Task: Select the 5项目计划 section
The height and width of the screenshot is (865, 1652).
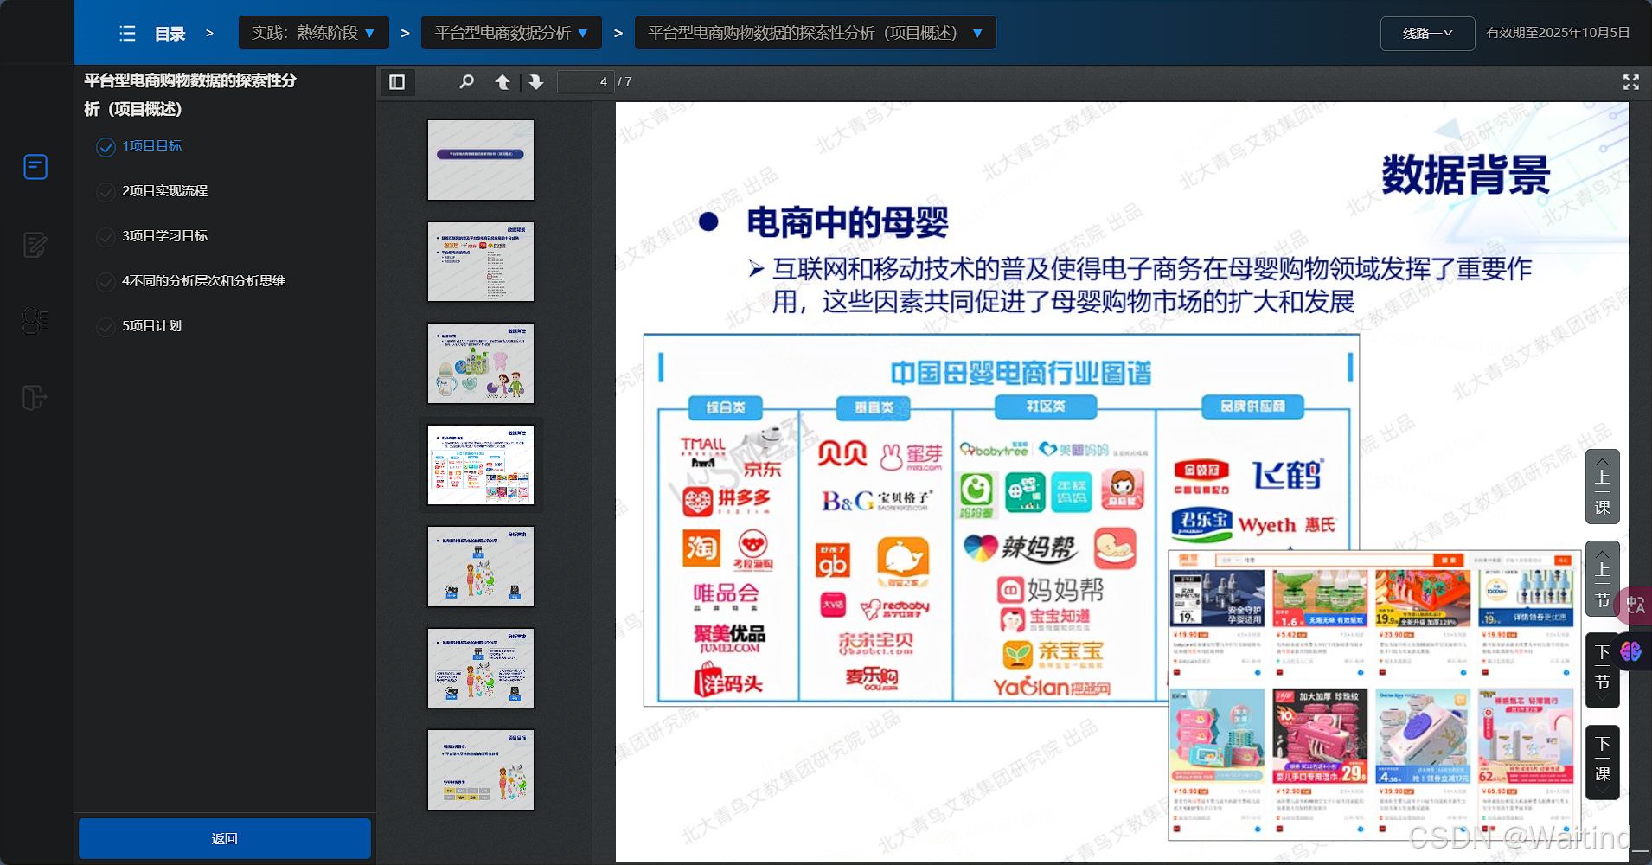Action: 152,326
